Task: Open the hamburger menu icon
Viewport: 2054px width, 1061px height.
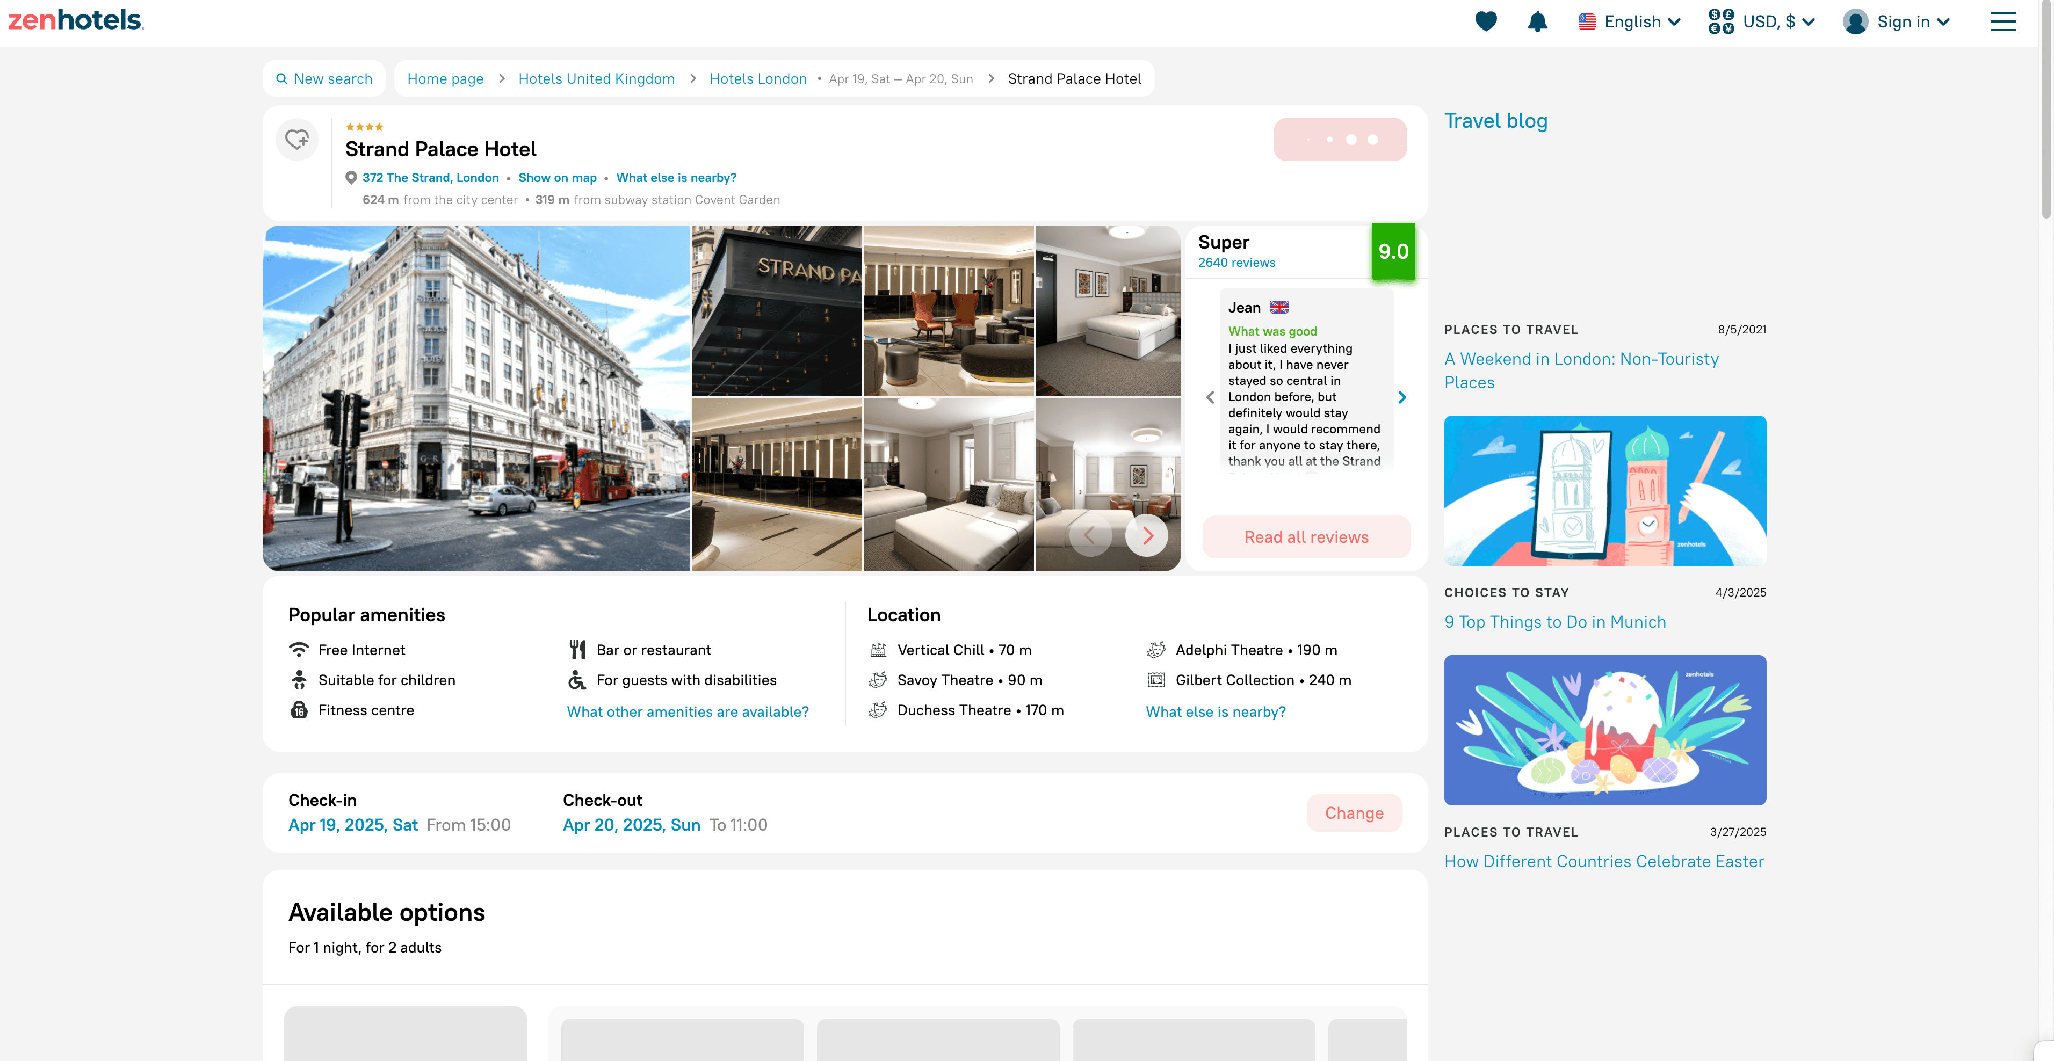Action: [x=2002, y=21]
